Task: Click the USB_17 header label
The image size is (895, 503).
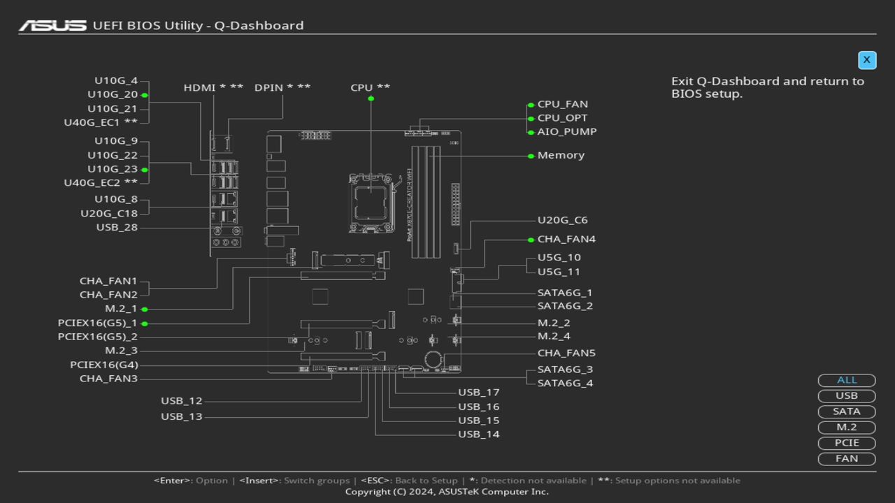Action: (x=479, y=393)
